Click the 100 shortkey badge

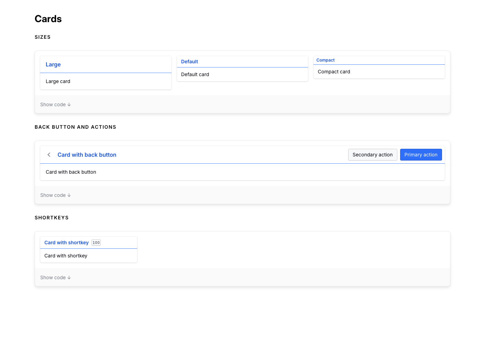(96, 243)
